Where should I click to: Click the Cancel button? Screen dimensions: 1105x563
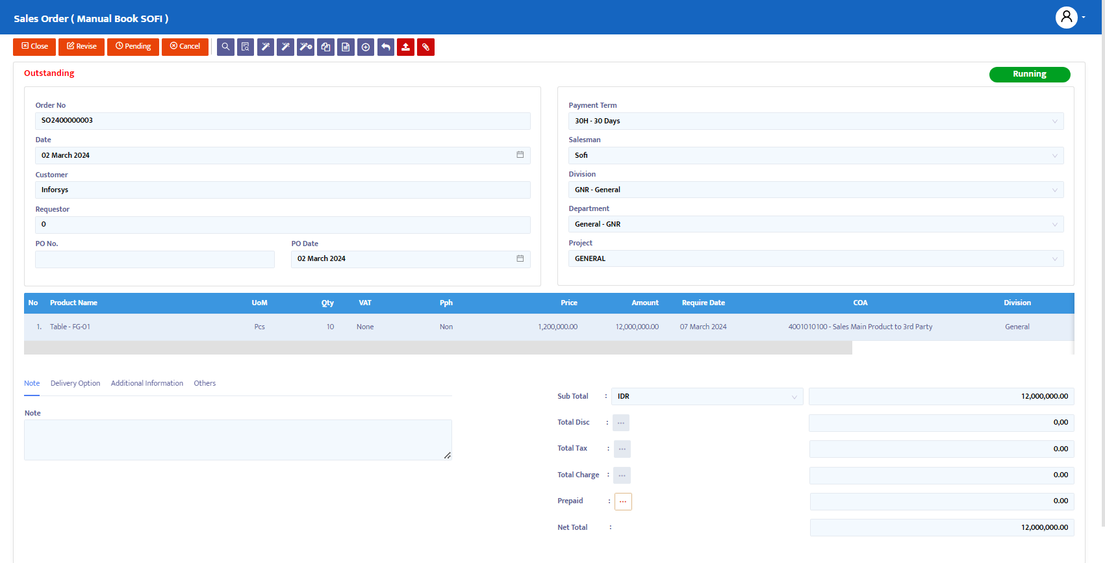185,47
